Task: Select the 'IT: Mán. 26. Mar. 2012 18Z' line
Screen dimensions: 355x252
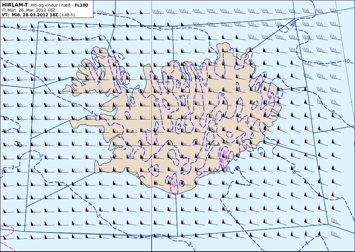Action: coord(28,10)
